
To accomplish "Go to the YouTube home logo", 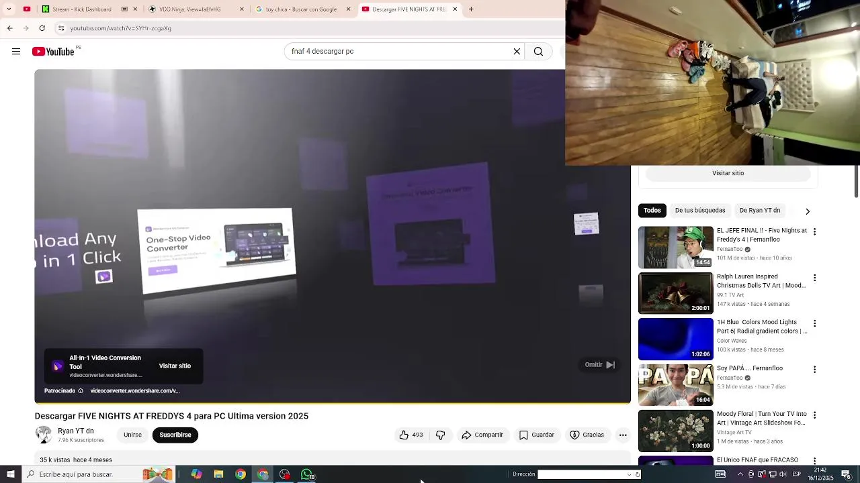I will click(53, 52).
